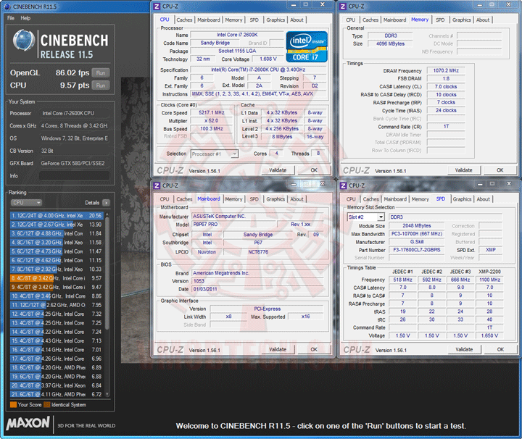Click OK in the CPU tab window

tap(314, 170)
